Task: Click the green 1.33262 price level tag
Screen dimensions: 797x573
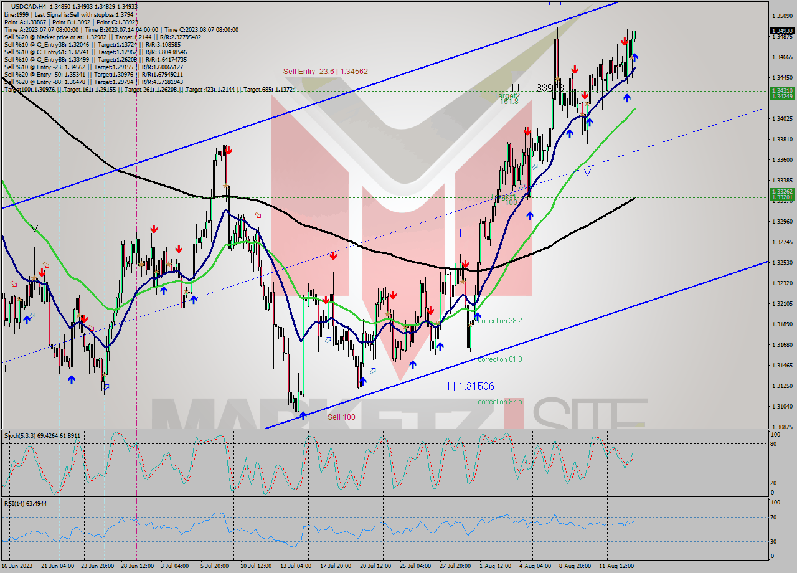Action: point(781,192)
